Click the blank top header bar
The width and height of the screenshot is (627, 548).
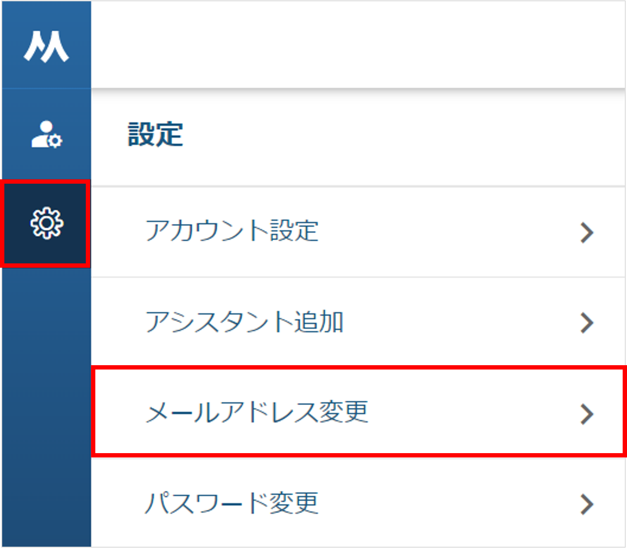click(x=358, y=45)
